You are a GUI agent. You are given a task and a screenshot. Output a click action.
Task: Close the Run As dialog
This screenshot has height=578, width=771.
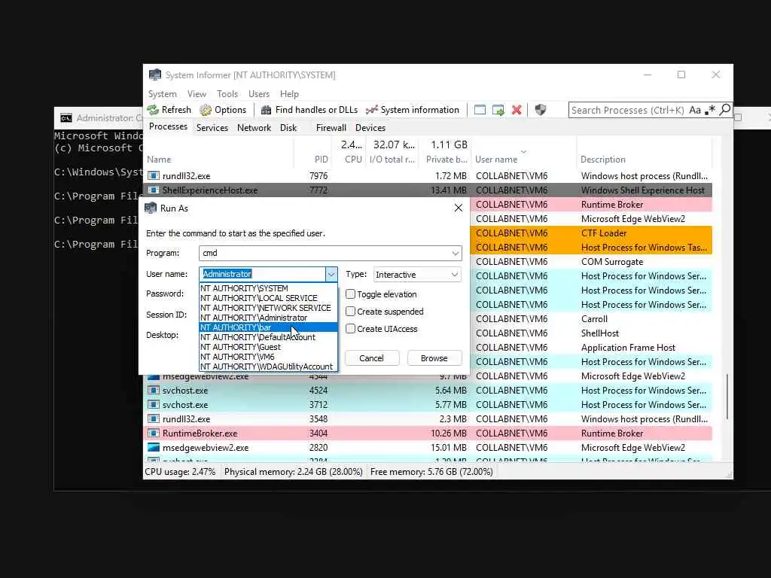point(459,208)
